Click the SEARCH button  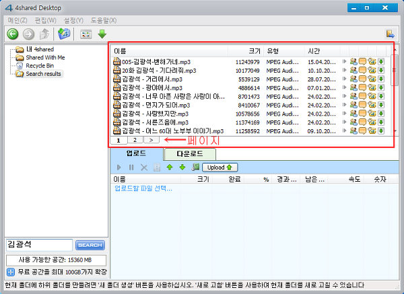(90, 245)
